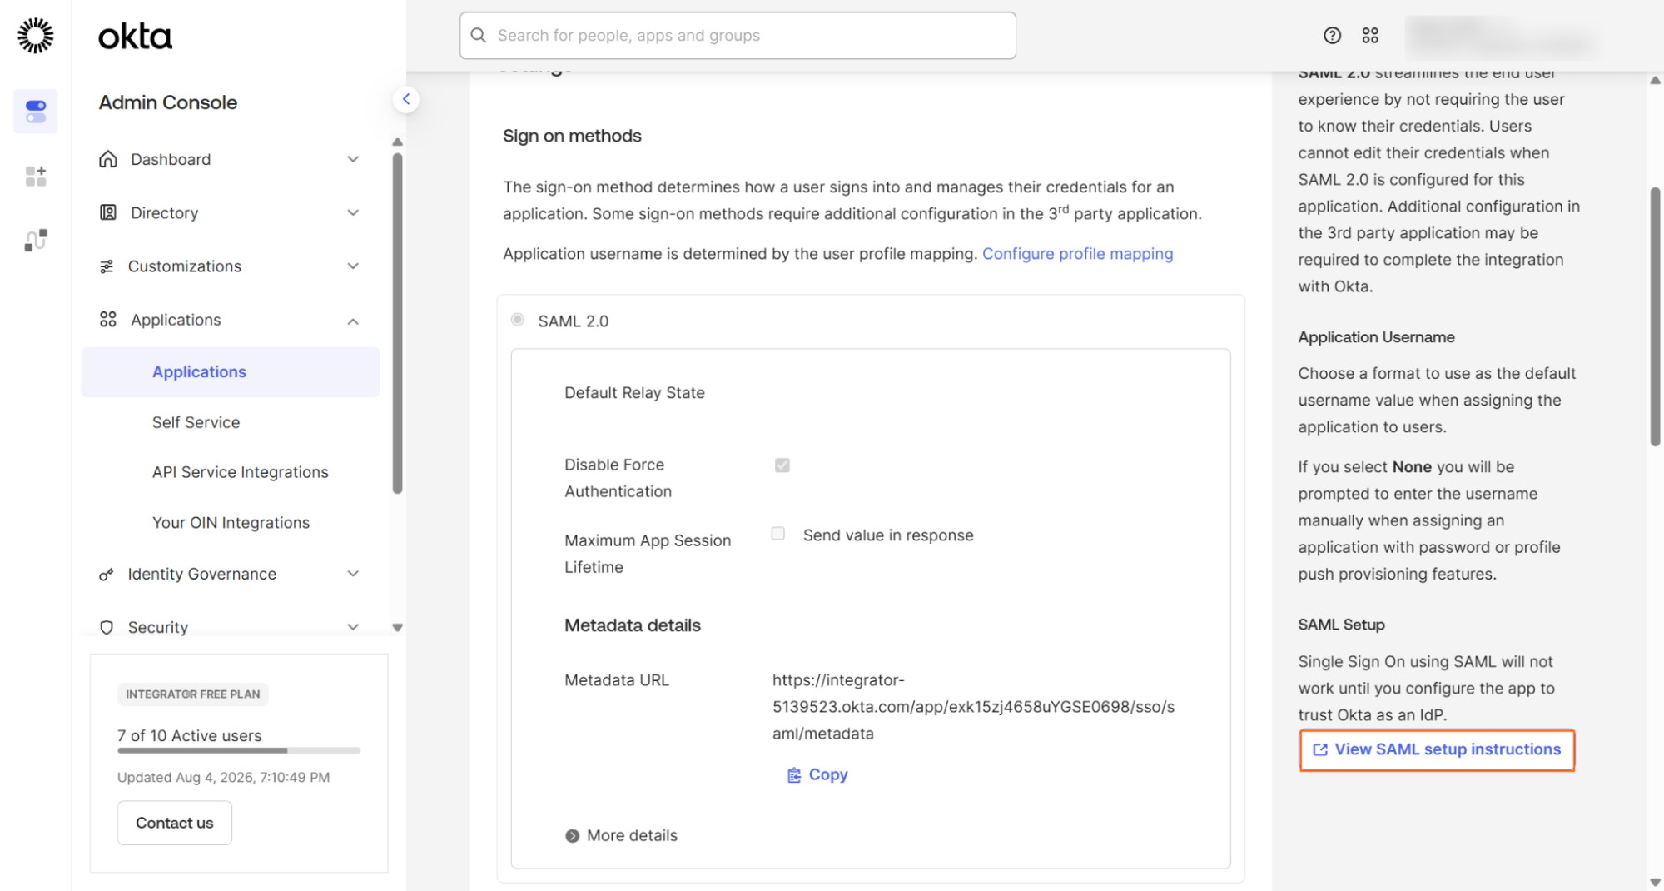The height and width of the screenshot is (891, 1664).
Task: Click the help question mark icon
Action: (1332, 35)
